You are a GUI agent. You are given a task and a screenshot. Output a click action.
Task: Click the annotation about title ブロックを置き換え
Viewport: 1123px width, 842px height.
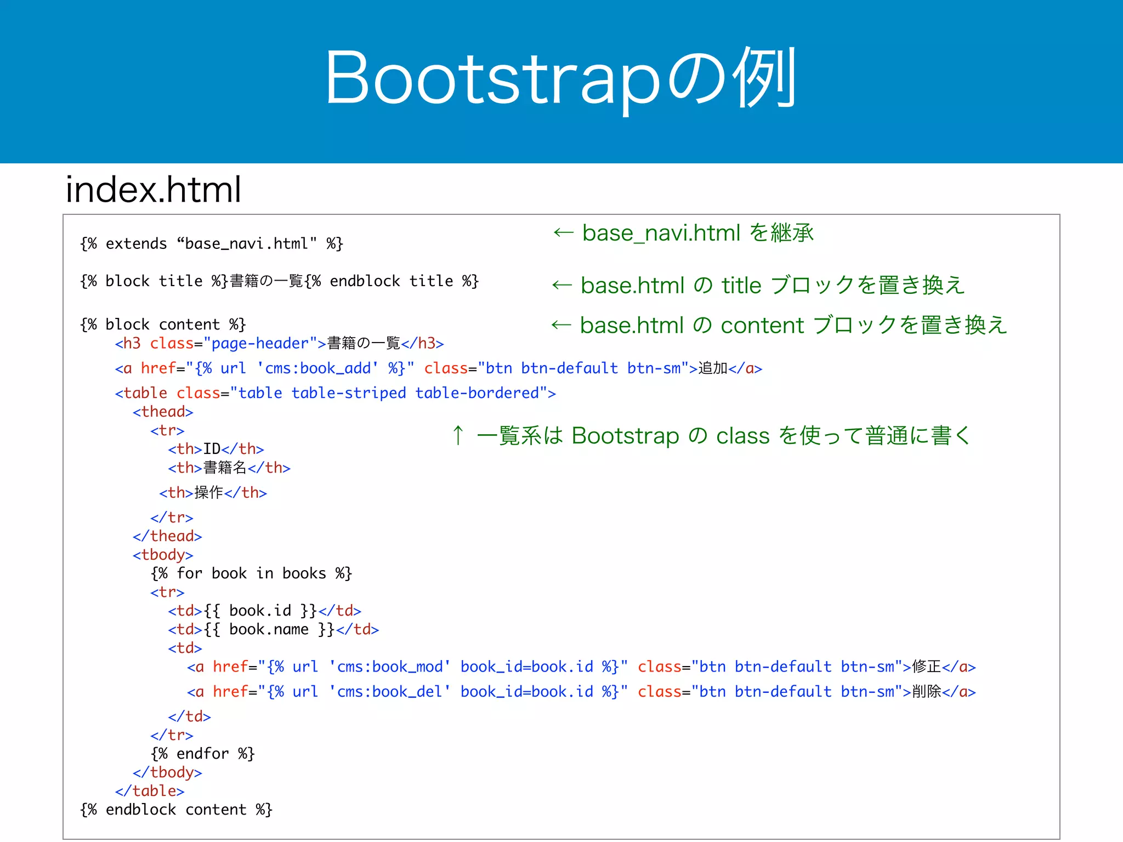(758, 285)
